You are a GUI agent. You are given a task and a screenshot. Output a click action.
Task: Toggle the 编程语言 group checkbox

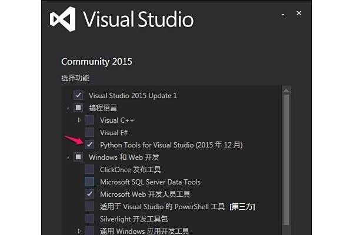(x=78, y=108)
